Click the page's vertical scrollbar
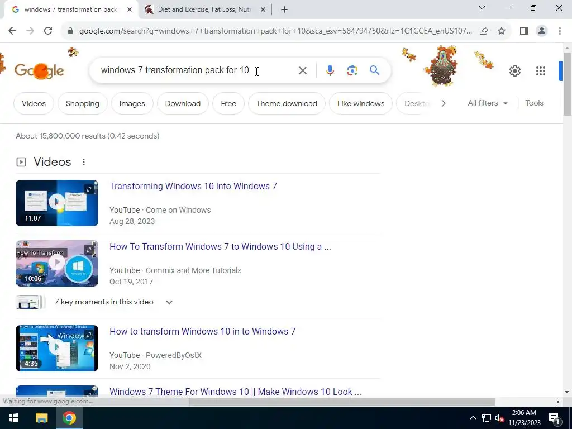Image resolution: width=572 pixels, height=429 pixels. tap(567, 84)
